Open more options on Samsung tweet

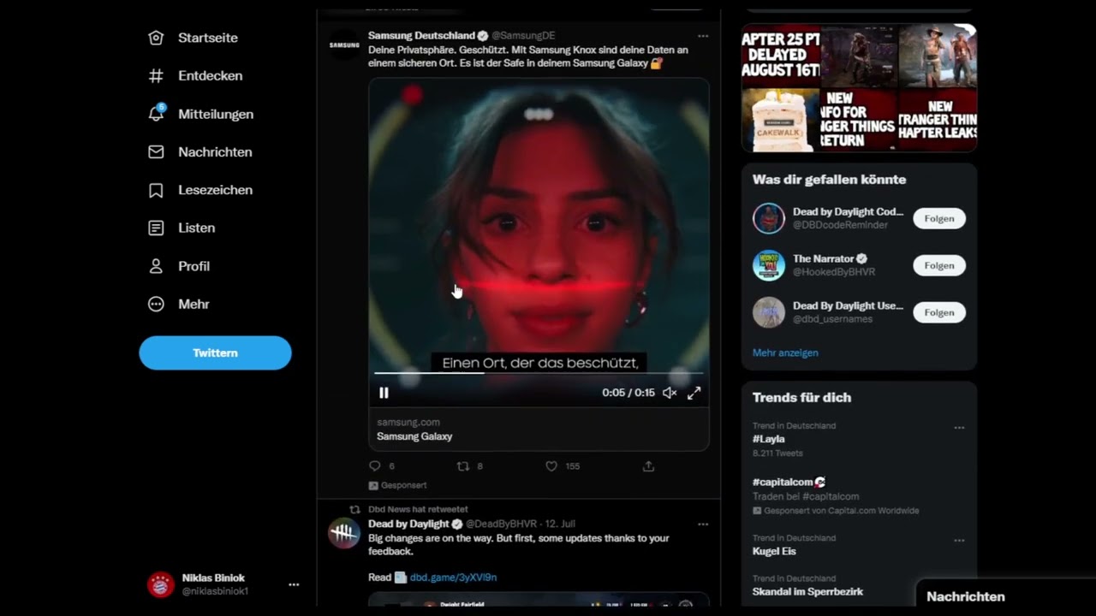click(703, 36)
